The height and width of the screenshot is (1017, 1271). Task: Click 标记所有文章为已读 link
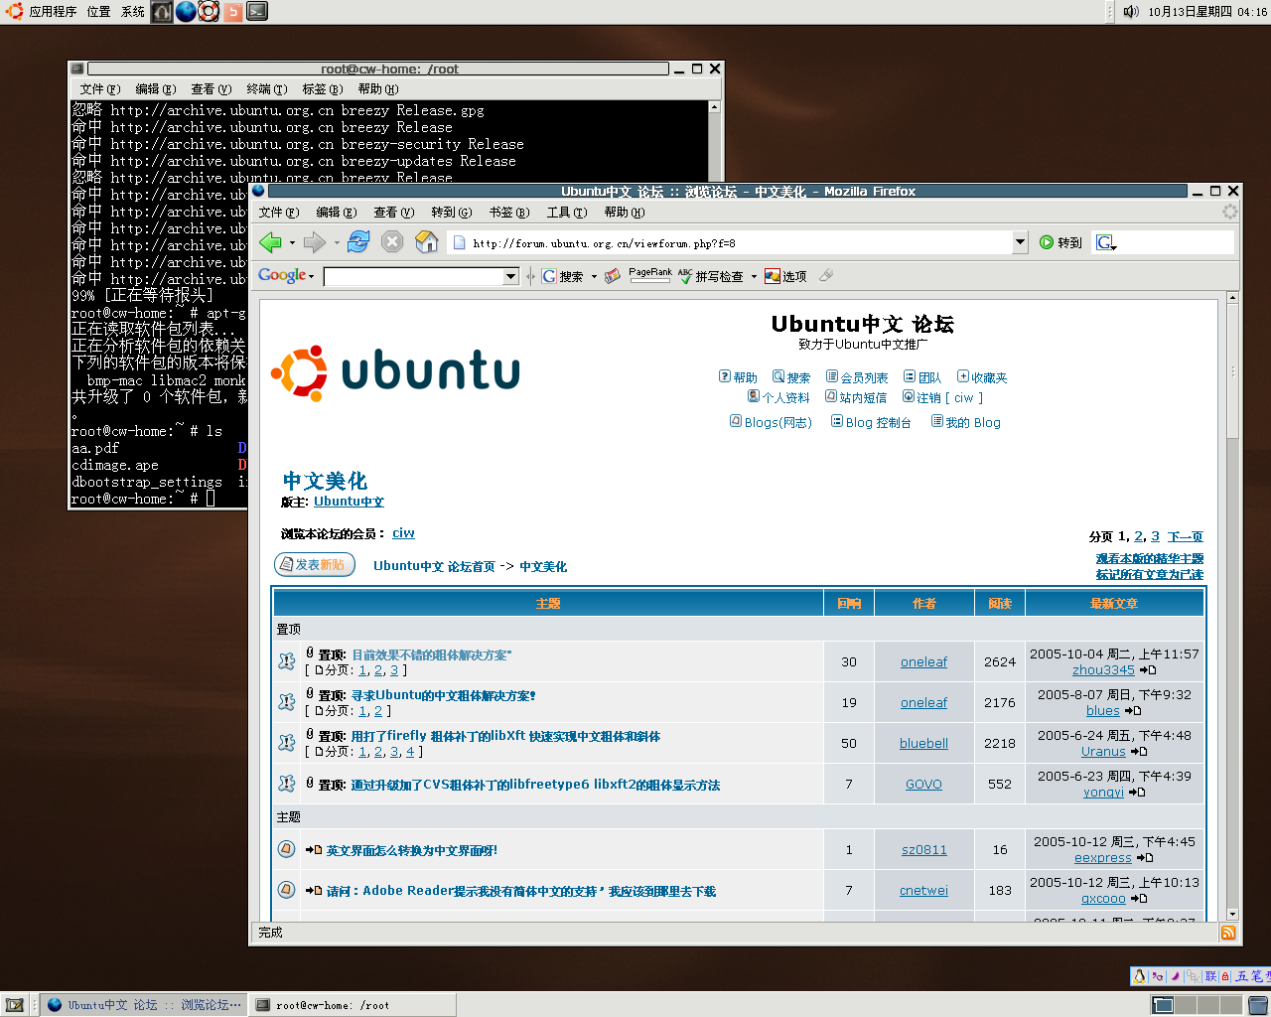[1150, 574]
